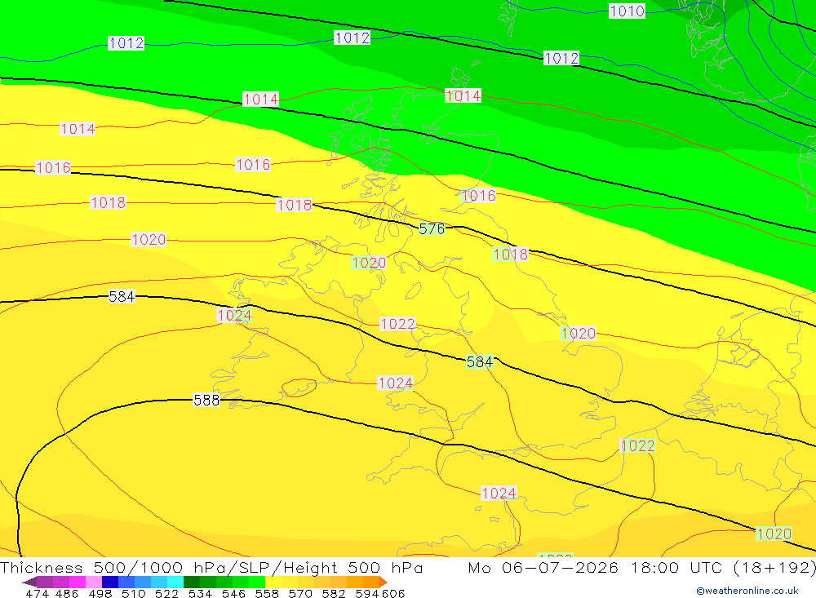Click the map title 'Thickness 500/1000 hPa/SLP/Height 500 hPa'

coord(211,567)
